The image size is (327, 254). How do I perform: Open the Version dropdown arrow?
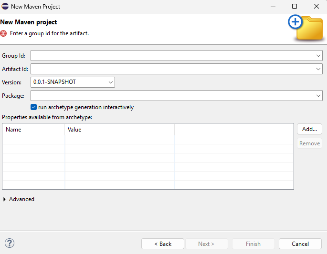(x=111, y=82)
